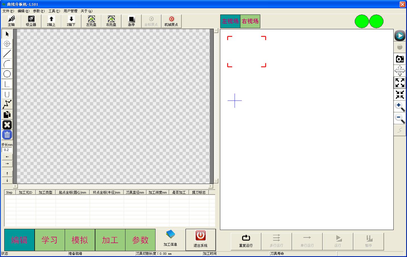Click the blue trash can delete icon
Screen dimensions: 407x257
pyautogui.click(x=7, y=135)
